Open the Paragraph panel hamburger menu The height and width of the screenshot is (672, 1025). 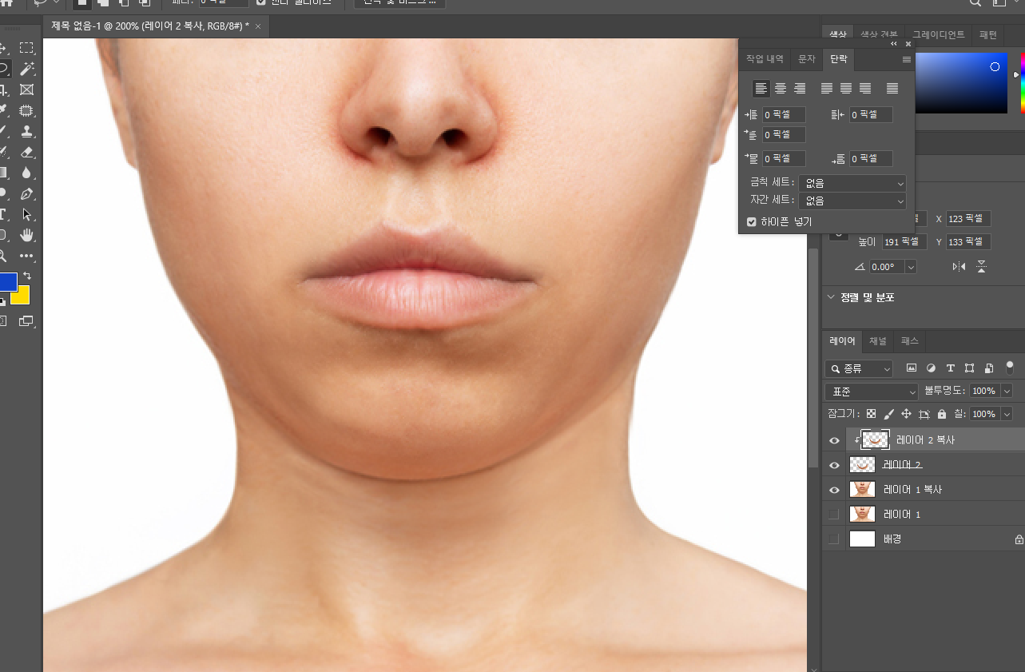[906, 59]
